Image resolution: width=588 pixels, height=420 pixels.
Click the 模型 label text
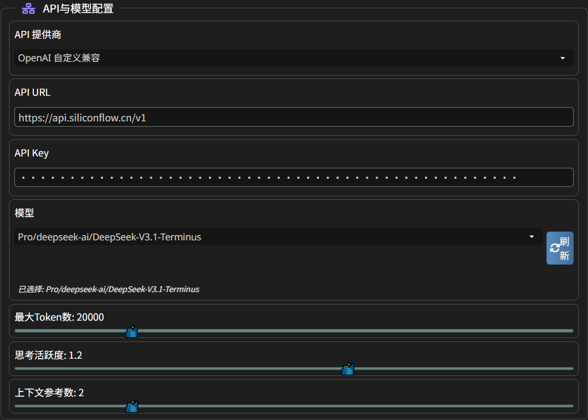(x=24, y=212)
